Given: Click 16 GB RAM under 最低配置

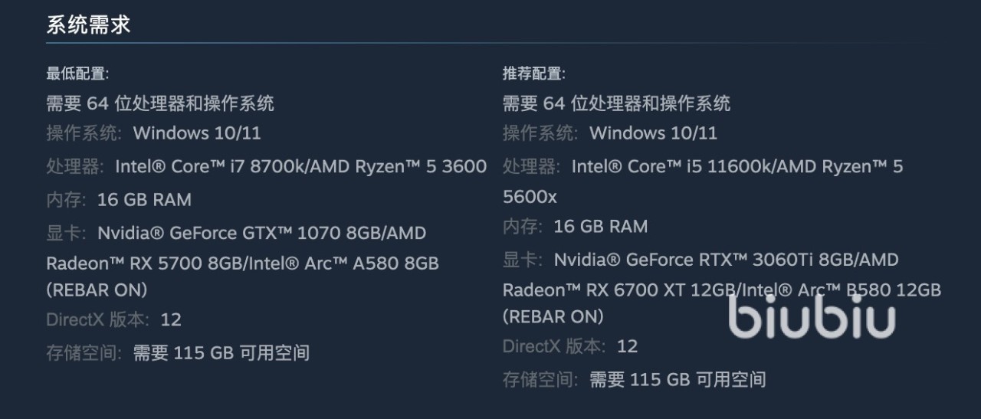Looking at the screenshot, I should pos(144,200).
